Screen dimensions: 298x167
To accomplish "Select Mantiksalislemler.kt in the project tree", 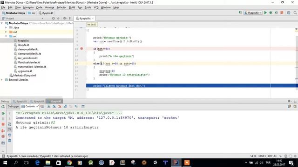I will pyautogui.click(x=29, y=62).
